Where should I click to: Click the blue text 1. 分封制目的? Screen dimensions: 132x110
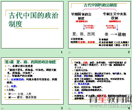(x=16, y=79)
